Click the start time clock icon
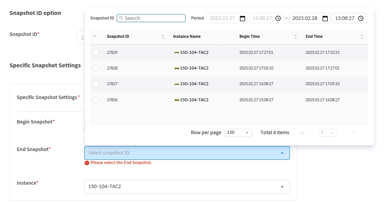The height and width of the screenshot is (203, 384). pyautogui.click(x=278, y=18)
